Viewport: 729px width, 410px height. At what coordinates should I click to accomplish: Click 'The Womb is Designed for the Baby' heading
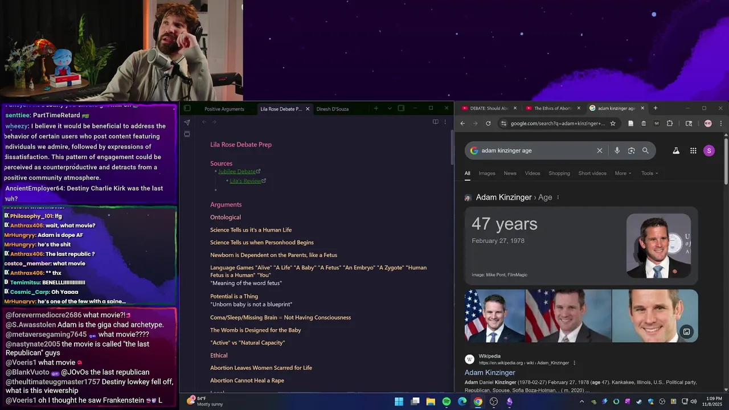coord(255,330)
